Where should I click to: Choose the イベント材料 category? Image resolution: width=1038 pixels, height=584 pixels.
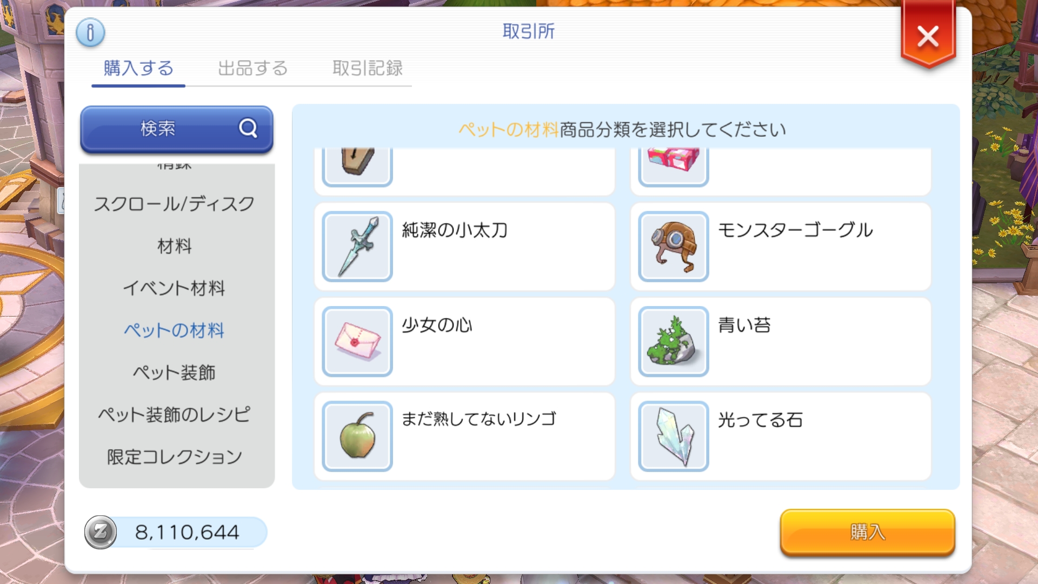174,288
